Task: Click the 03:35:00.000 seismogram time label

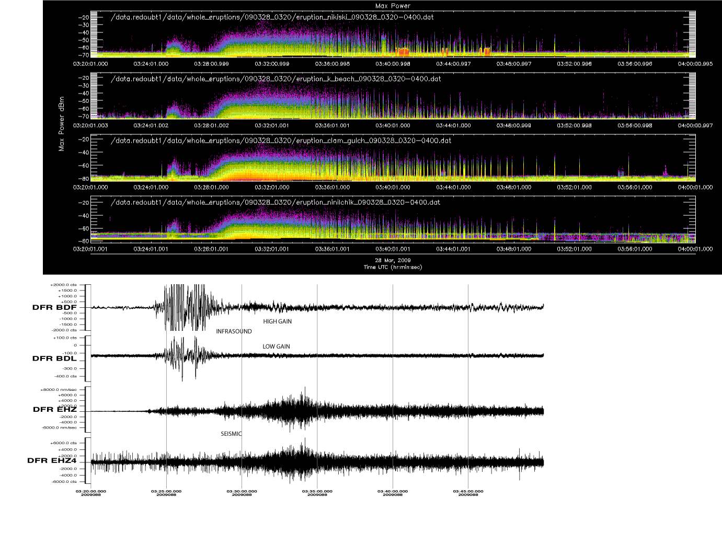Action: click(x=317, y=491)
